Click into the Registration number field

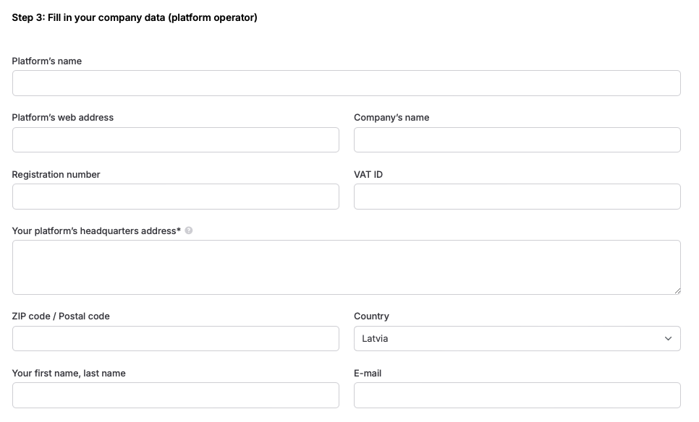point(176,197)
